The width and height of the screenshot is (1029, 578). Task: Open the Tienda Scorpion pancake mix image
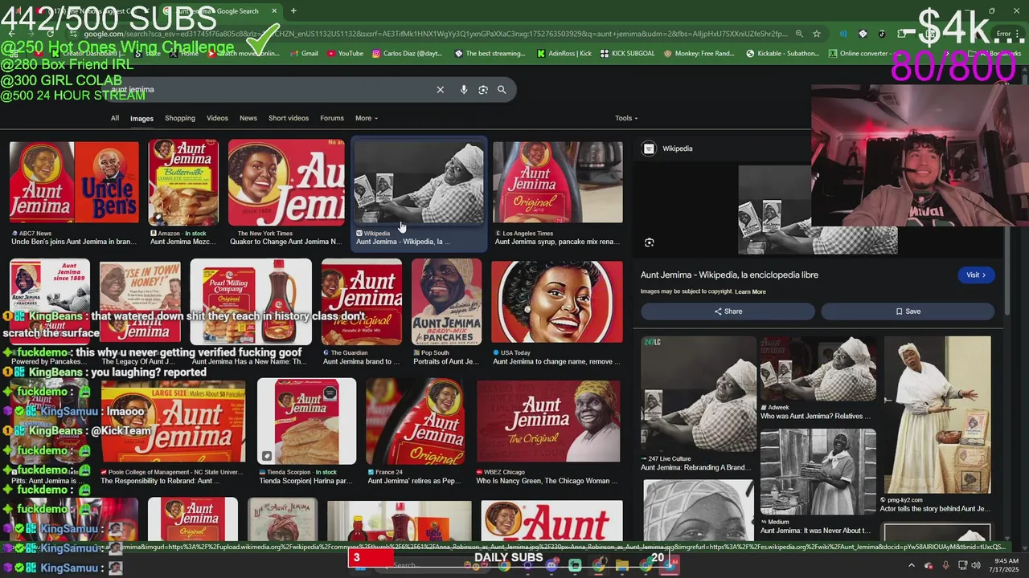point(306,421)
